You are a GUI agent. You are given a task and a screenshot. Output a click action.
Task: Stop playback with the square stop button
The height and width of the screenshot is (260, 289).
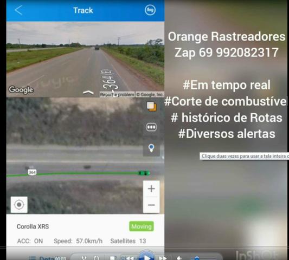[x=112, y=258]
